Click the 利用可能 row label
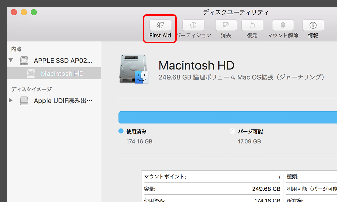Viewport: 337px width, 202px height. [x=312, y=189]
